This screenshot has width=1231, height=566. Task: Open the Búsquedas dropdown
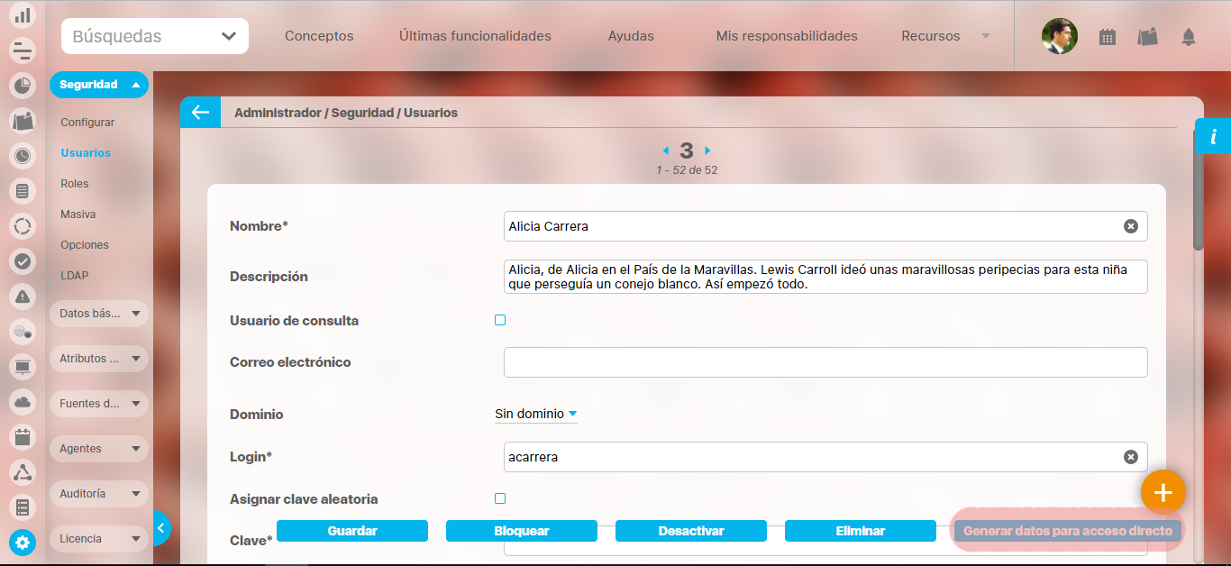pyautogui.click(x=155, y=36)
